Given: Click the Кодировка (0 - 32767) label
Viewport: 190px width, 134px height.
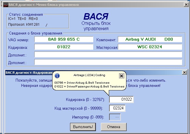Looking at the screenshot, I should pyautogui.click(x=85, y=99).
